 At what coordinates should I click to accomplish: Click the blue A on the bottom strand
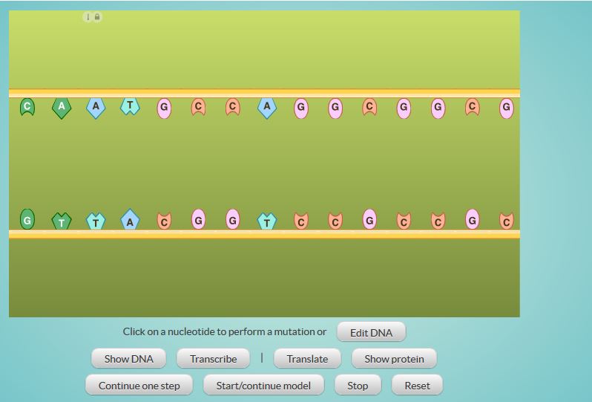pos(130,220)
